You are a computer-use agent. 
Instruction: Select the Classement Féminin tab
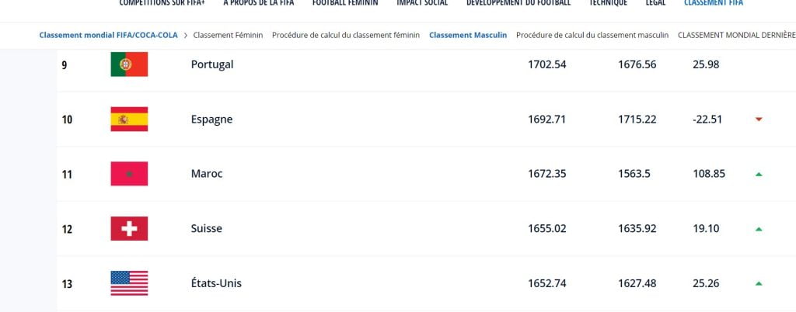pyautogui.click(x=228, y=35)
